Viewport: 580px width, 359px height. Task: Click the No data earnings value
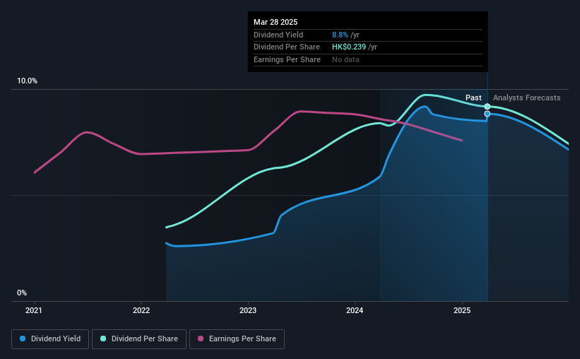coord(345,59)
